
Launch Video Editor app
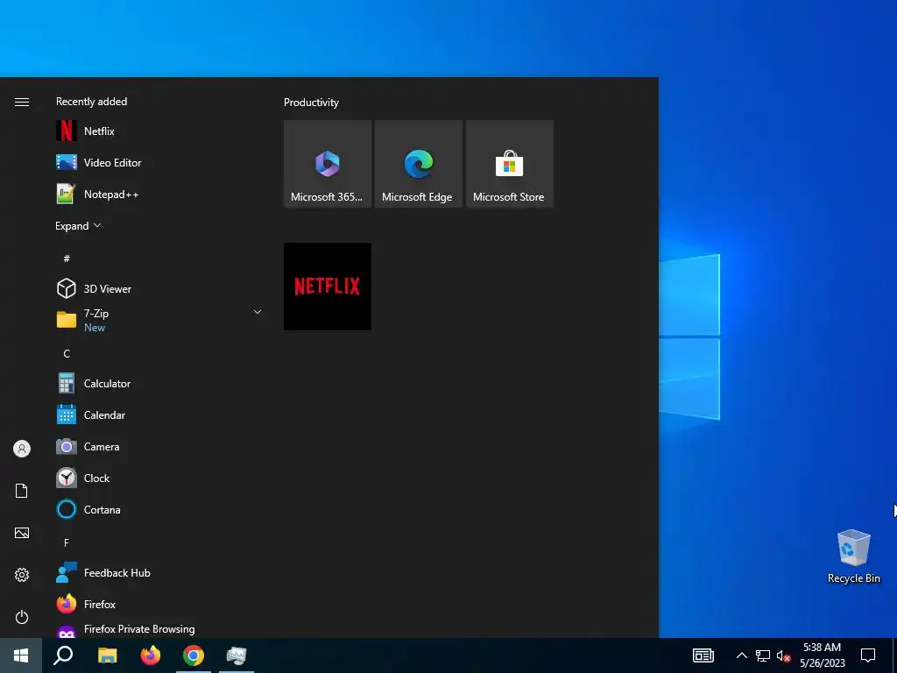159,162
